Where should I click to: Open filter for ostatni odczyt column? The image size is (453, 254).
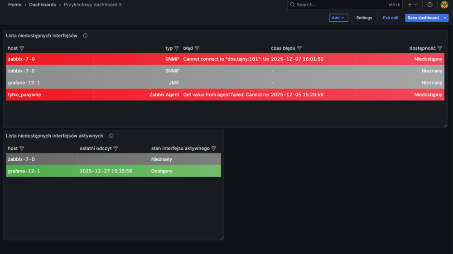(116, 149)
